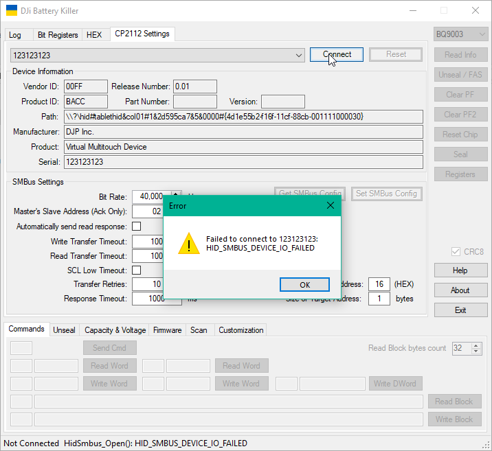The image size is (492, 451).
Task: Toggle SCL Low Timeout checkbox
Action: 137,270
